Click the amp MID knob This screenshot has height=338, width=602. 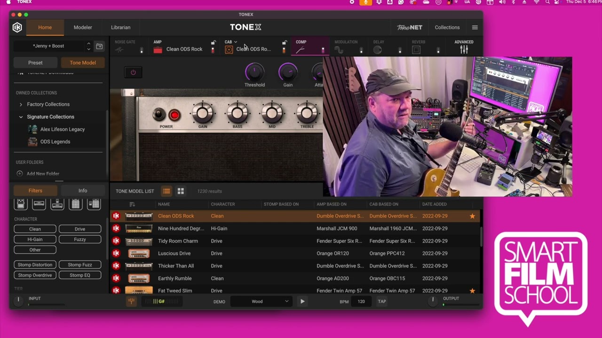[x=272, y=113]
